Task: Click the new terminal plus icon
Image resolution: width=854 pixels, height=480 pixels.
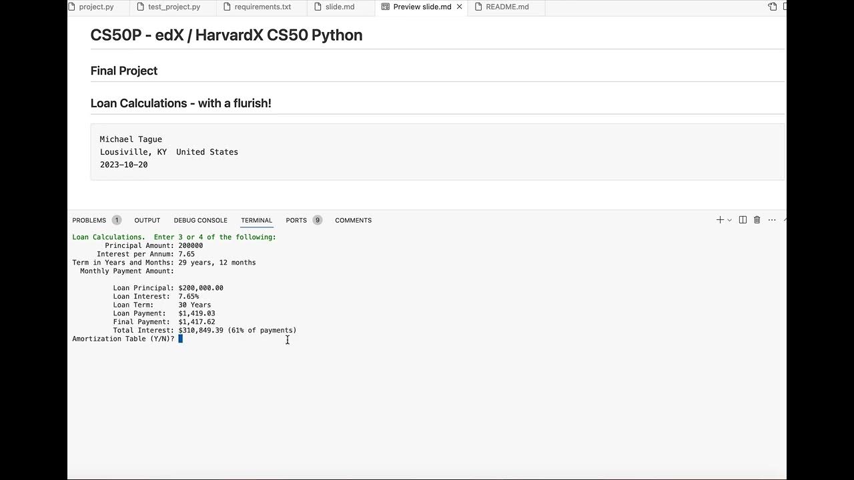Action: click(x=720, y=220)
